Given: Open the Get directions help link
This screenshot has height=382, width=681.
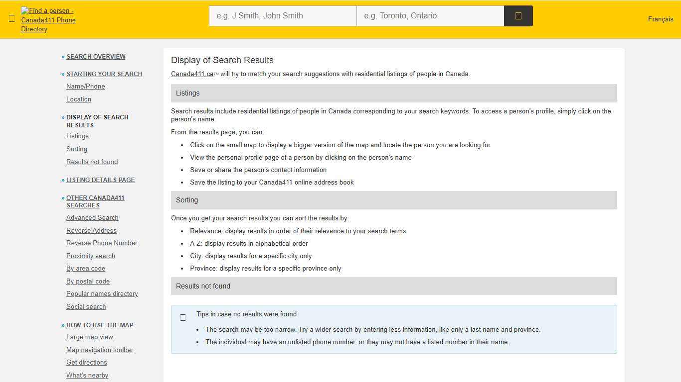Looking at the screenshot, I should click(x=87, y=362).
